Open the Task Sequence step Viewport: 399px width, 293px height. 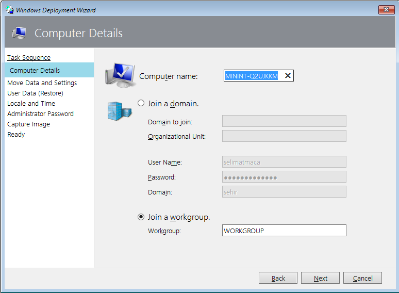tap(29, 57)
